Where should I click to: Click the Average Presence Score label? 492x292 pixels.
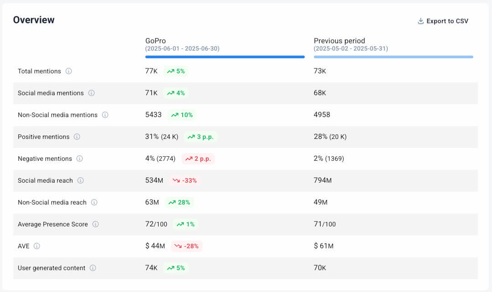(53, 224)
